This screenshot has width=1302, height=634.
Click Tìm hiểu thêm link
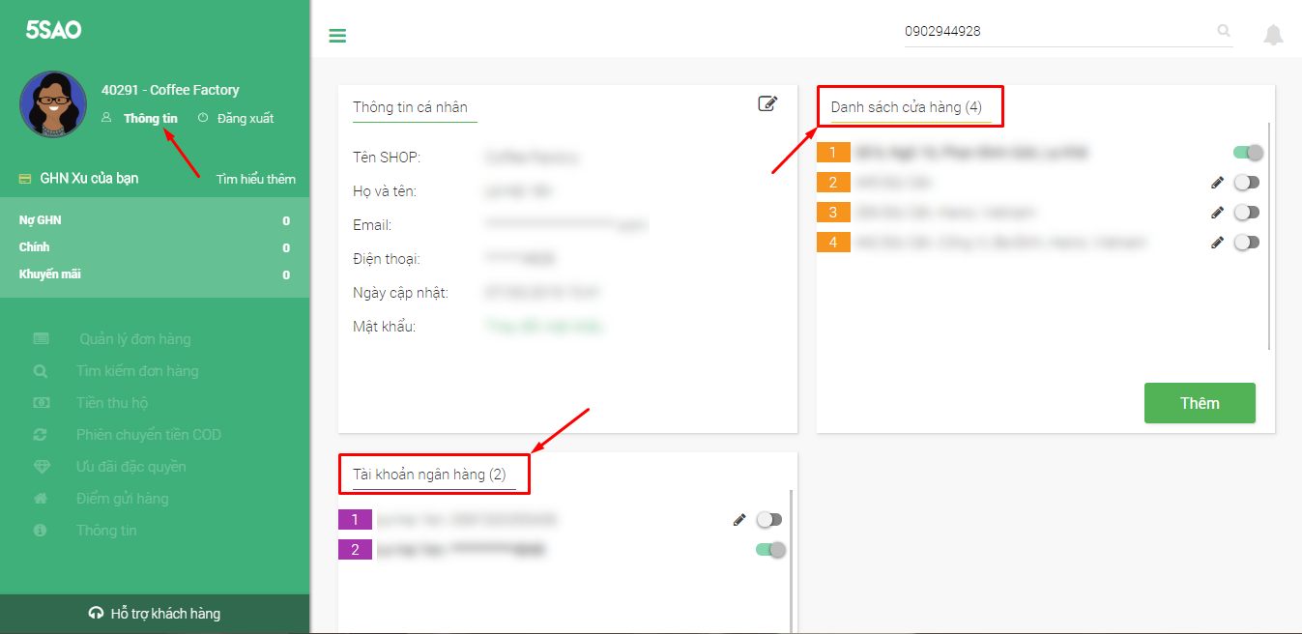coord(256,179)
